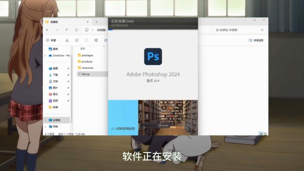Click the magnifier icon in the search box
The height and width of the screenshot is (171, 304).
point(262,30)
